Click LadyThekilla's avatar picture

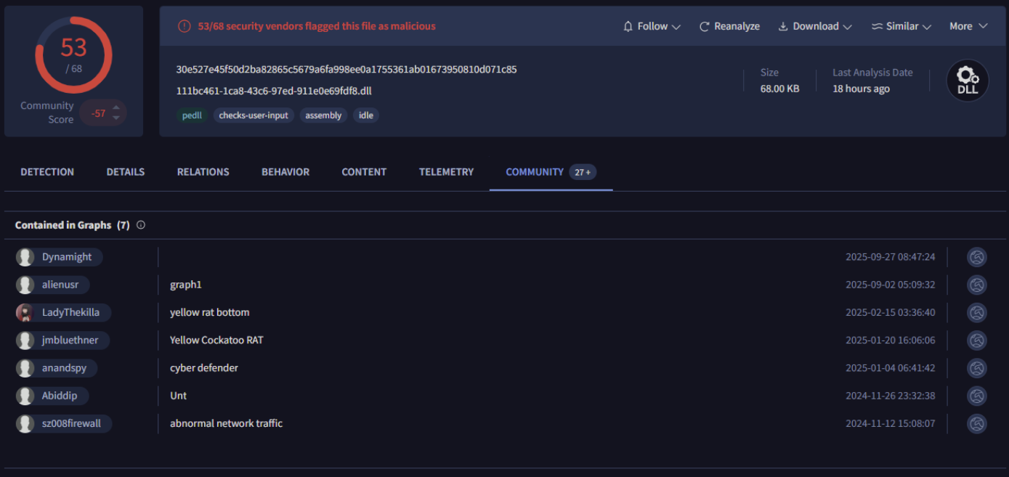pyautogui.click(x=25, y=313)
